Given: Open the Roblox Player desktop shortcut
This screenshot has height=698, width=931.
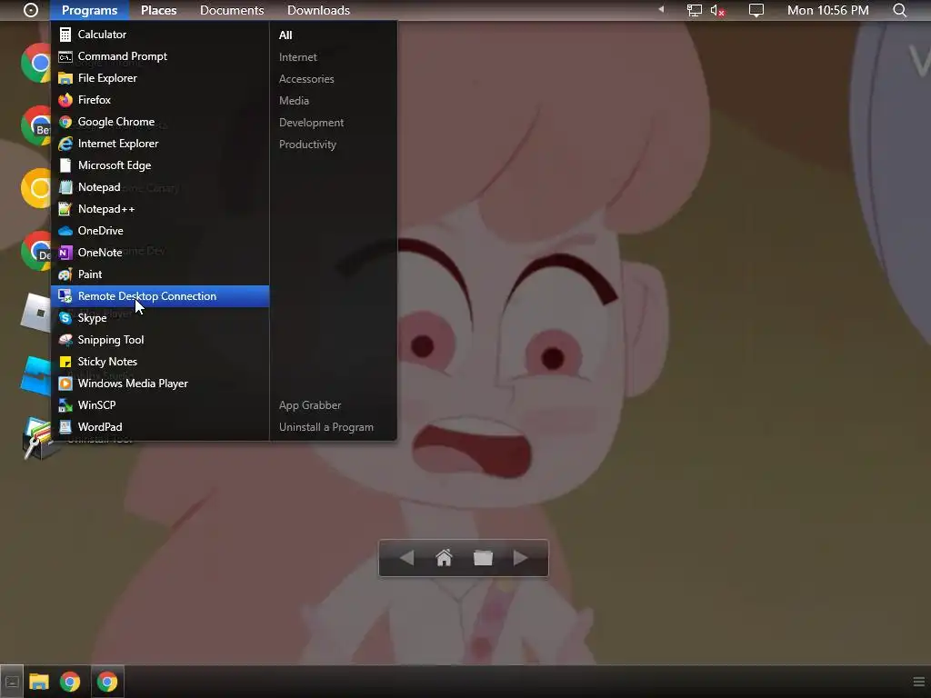Looking at the screenshot, I should coord(36,313).
